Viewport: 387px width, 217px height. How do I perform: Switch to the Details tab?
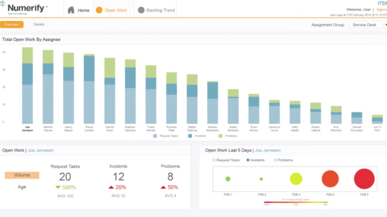point(39,25)
